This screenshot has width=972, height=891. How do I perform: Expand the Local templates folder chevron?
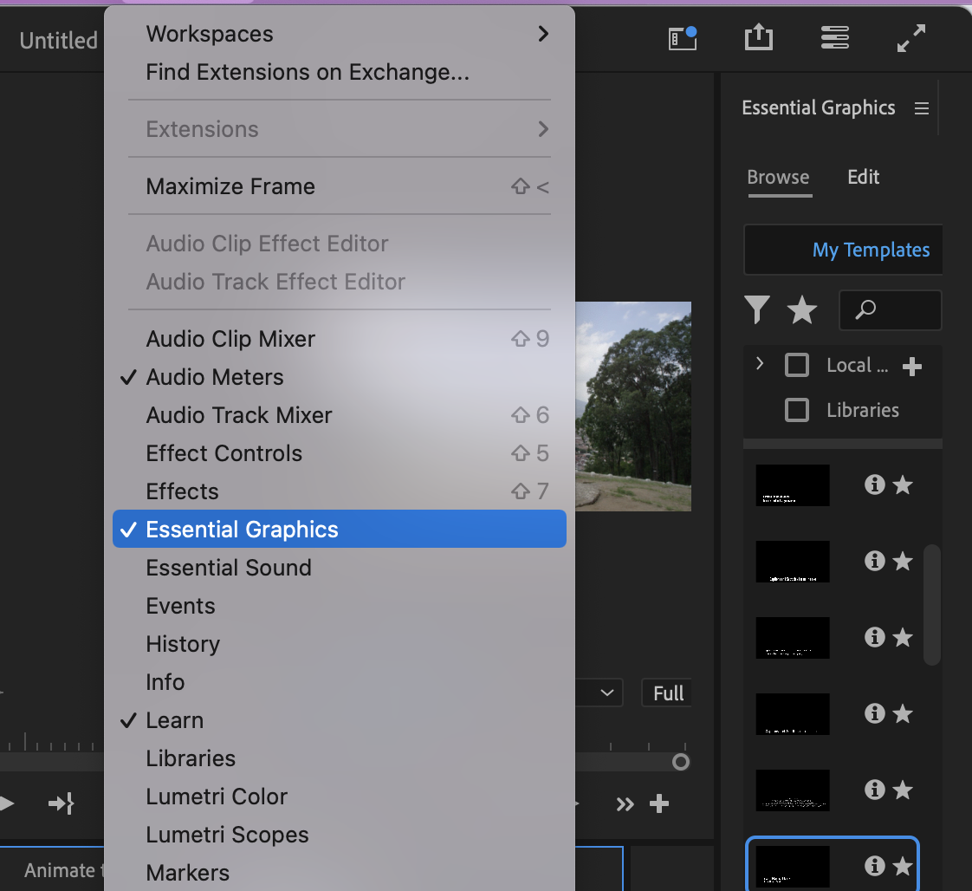760,364
